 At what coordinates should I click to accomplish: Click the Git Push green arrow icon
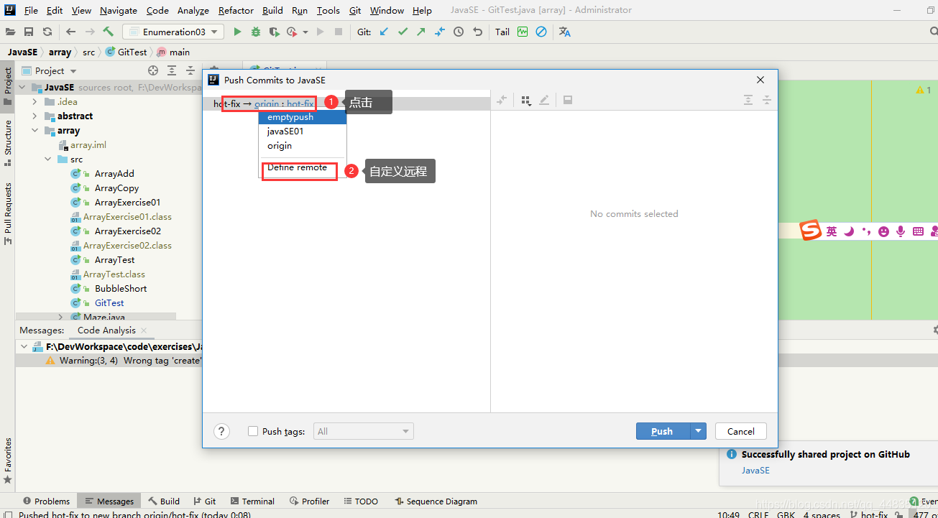[421, 32]
